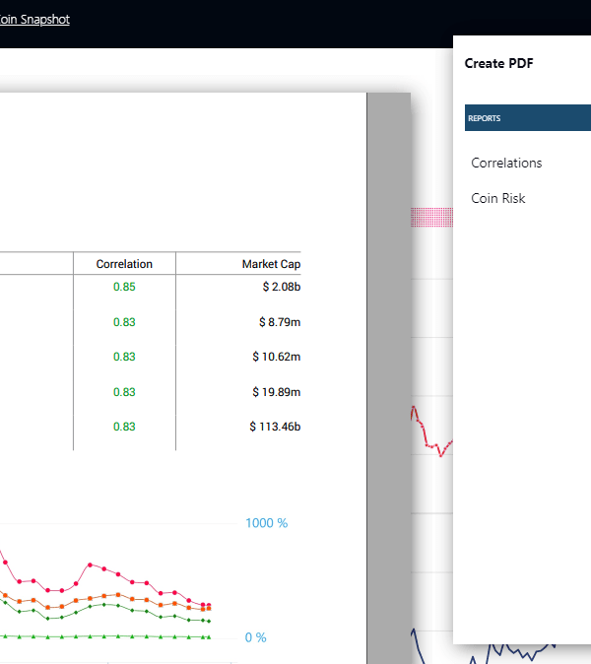
Task: Click the Correlation column header
Action: (124, 264)
